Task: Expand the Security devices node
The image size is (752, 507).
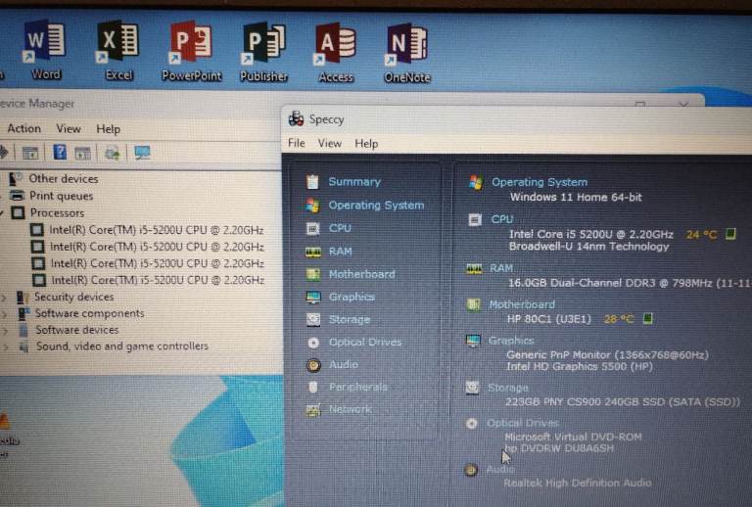Action: click(x=3, y=298)
